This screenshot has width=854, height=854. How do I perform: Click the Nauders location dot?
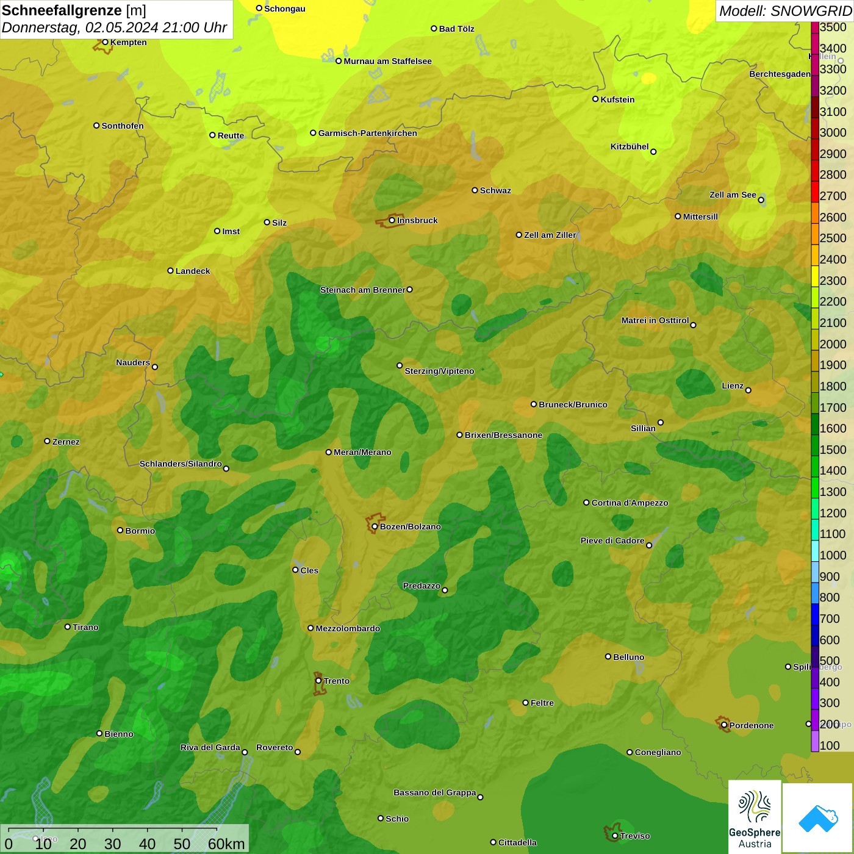pos(155,367)
